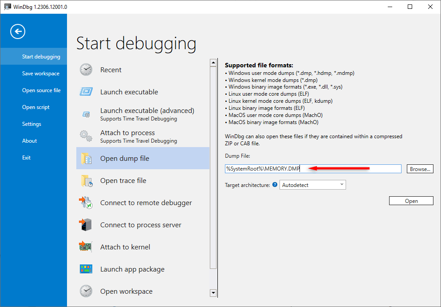Click the Recent clock icon
This screenshot has height=307, width=441.
coord(86,70)
